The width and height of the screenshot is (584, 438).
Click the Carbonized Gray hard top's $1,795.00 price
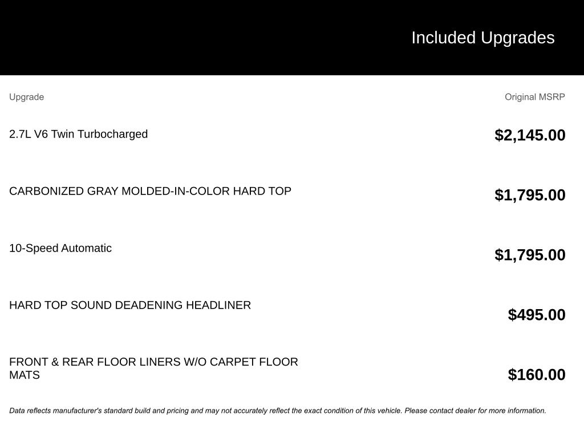530,195
